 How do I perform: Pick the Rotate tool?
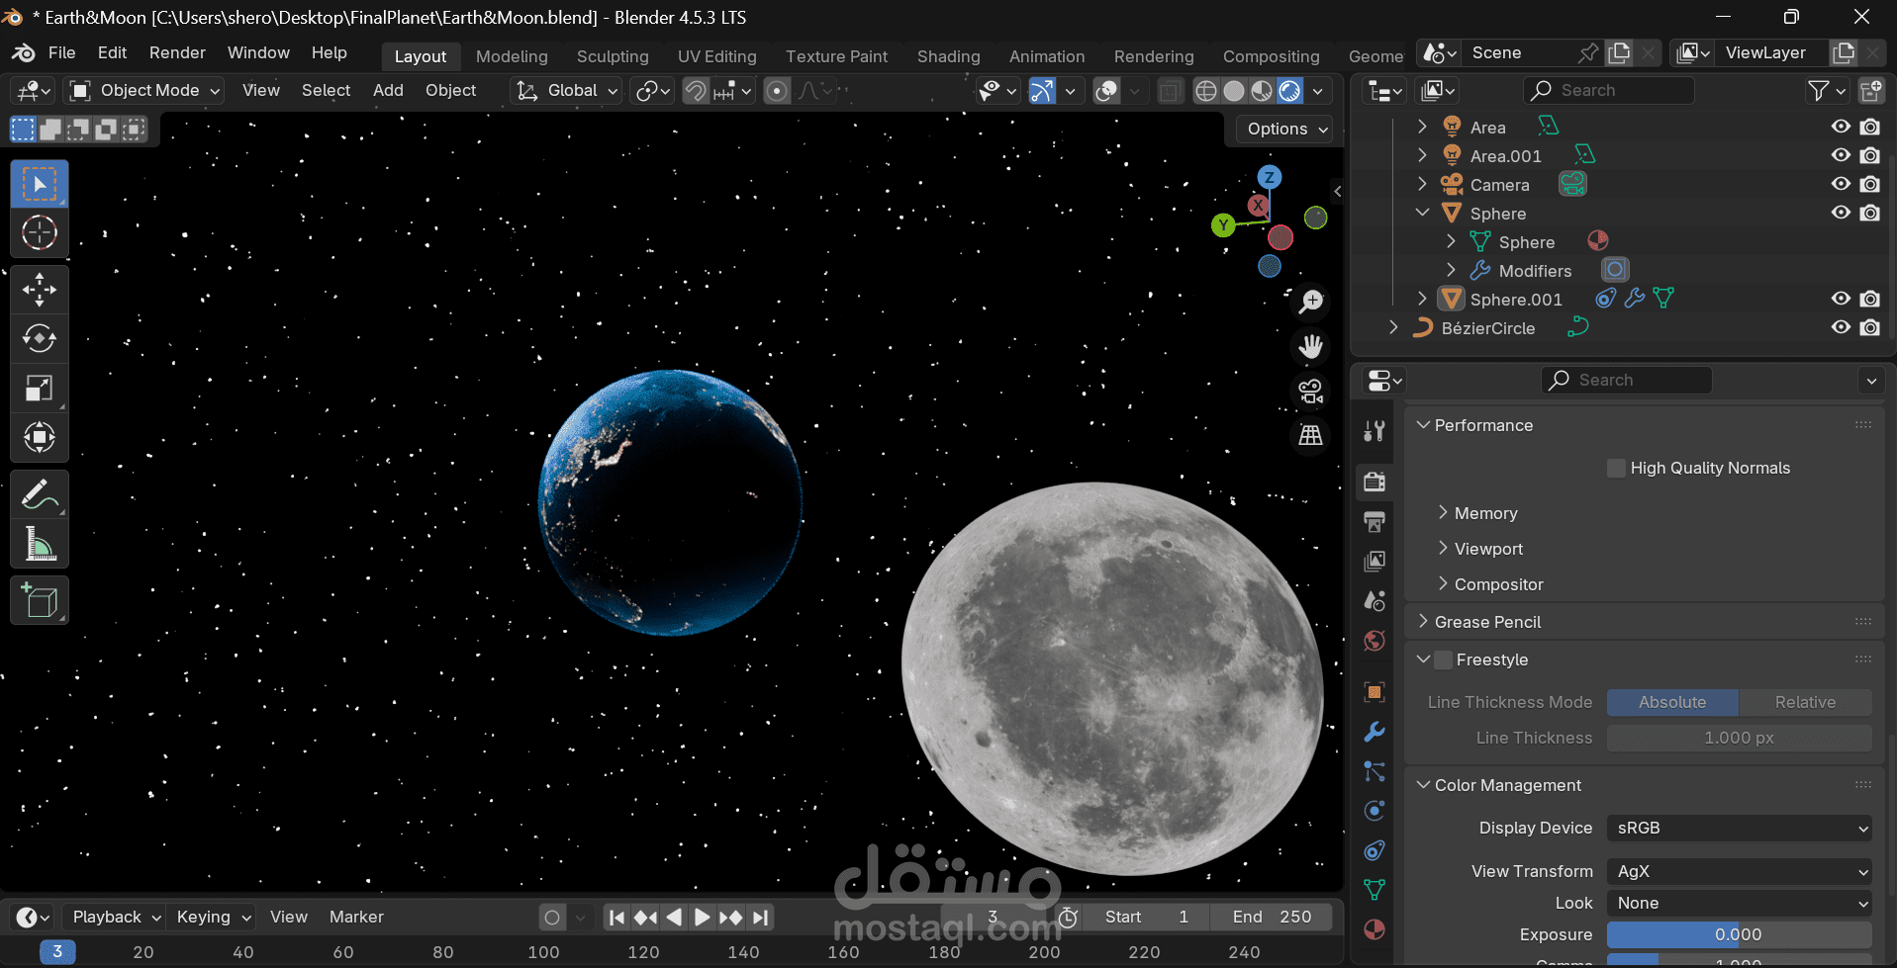coord(40,338)
